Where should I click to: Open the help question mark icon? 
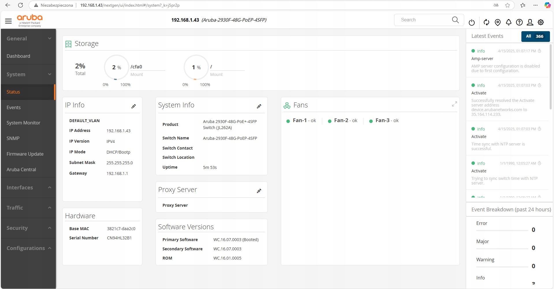pyautogui.click(x=519, y=22)
